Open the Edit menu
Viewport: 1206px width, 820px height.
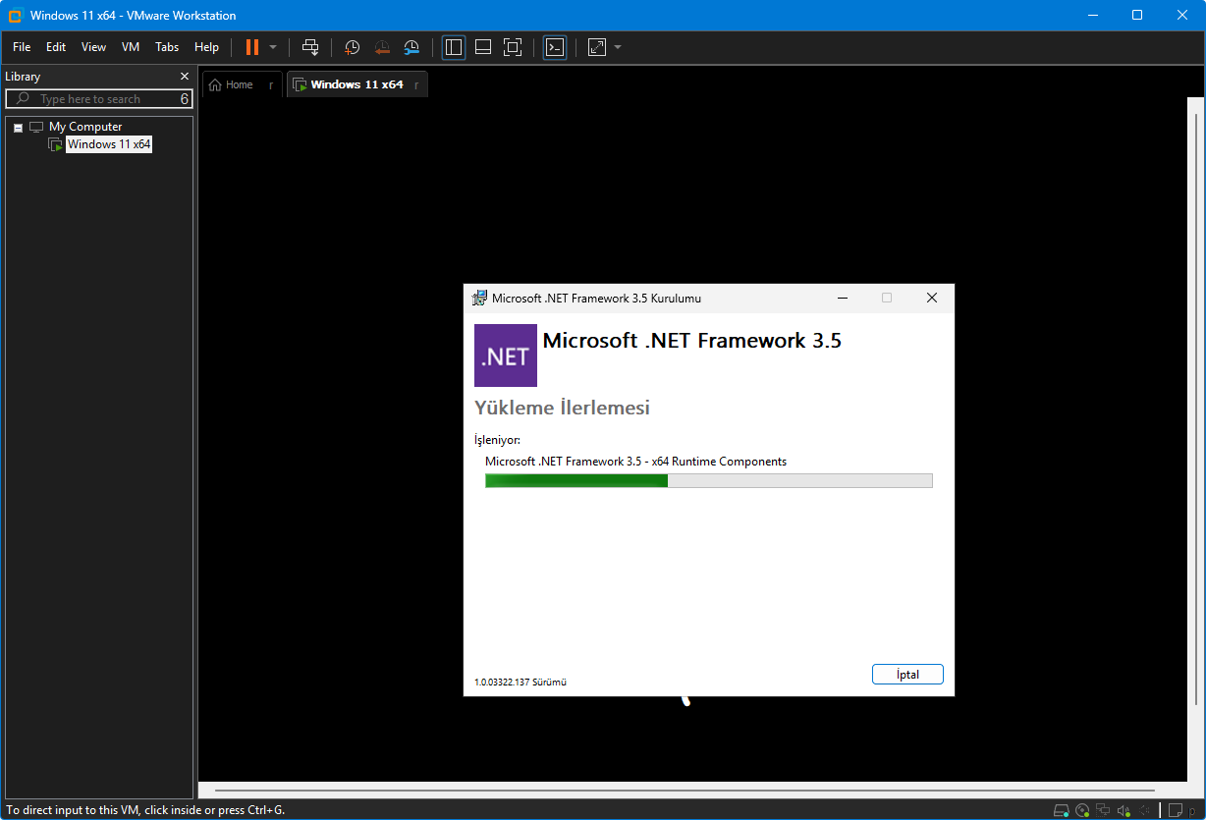click(x=56, y=47)
